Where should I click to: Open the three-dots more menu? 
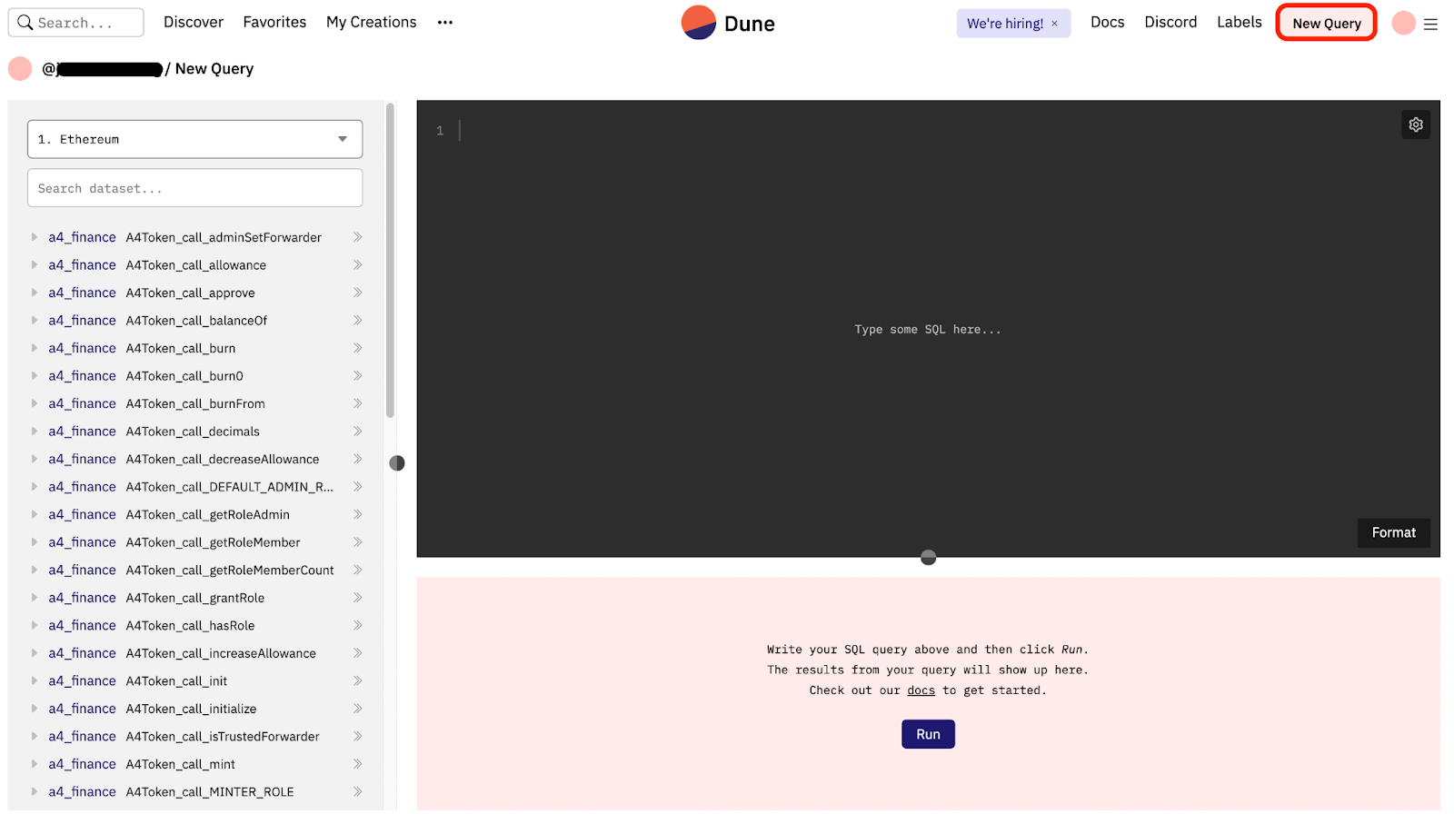[444, 23]
